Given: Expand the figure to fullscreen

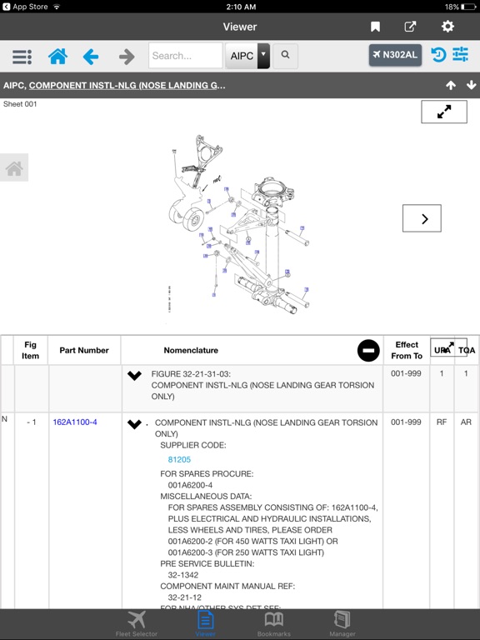Looking at the screenshot, I should click(444, 112).
